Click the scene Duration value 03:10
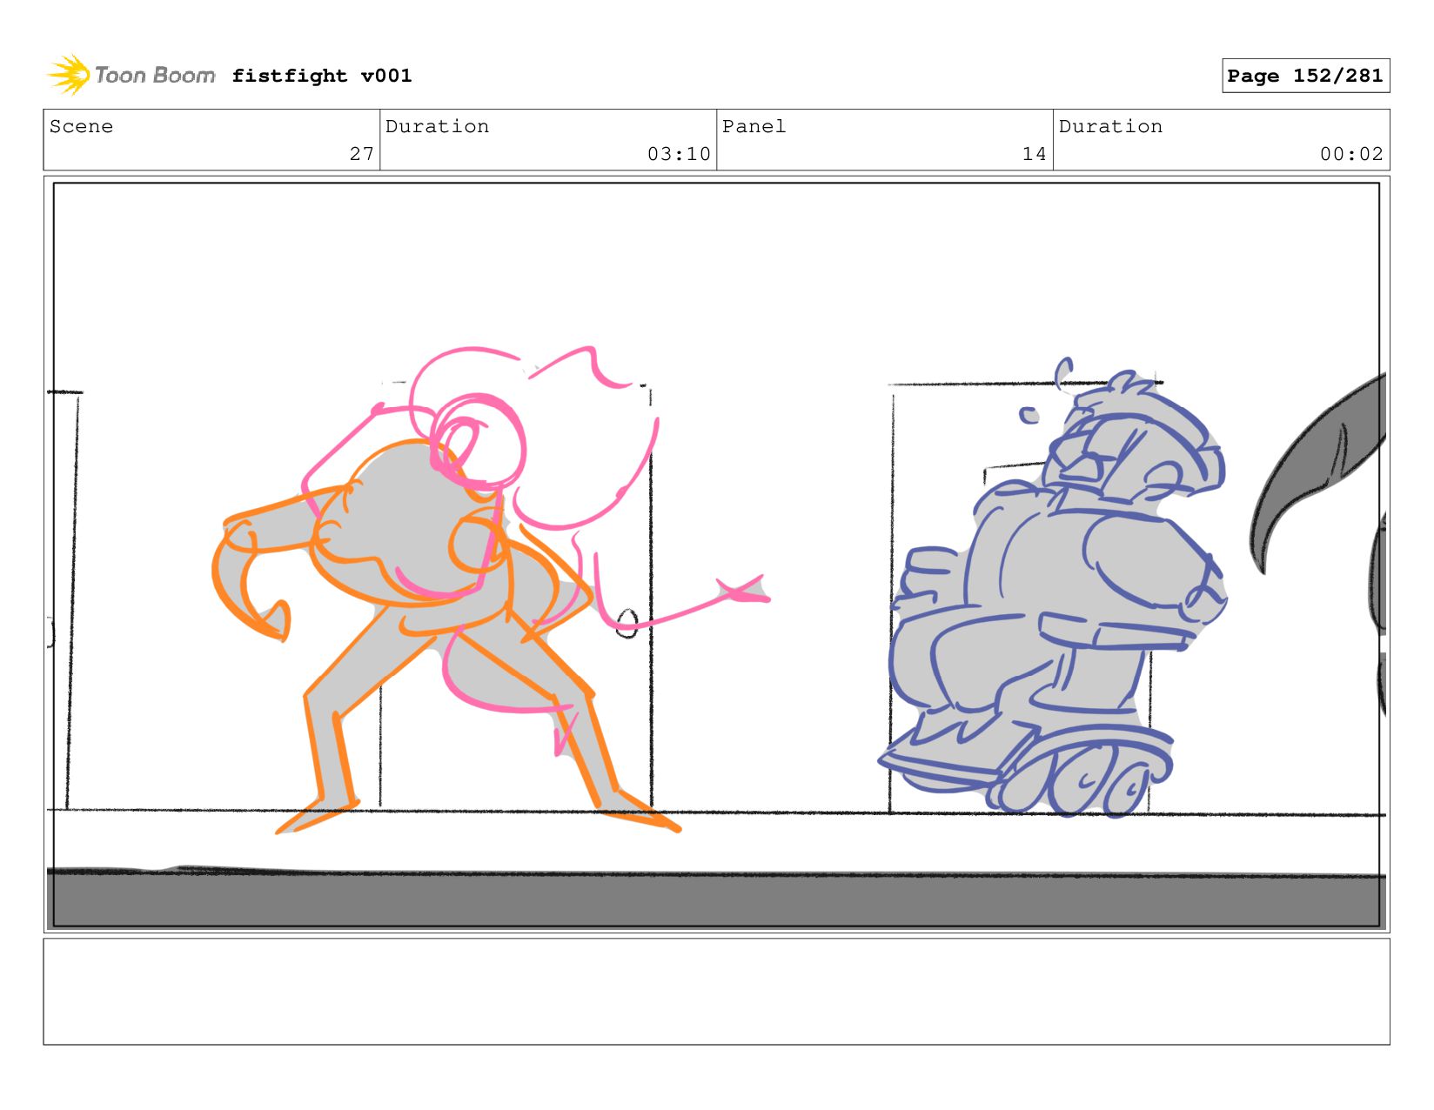This screenshot has width=1434, height=1110. 679,154
